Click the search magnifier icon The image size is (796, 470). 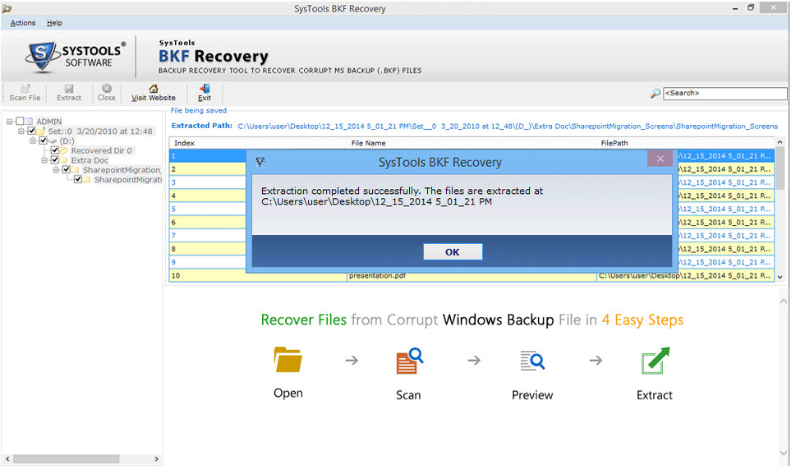pos(656,94)
